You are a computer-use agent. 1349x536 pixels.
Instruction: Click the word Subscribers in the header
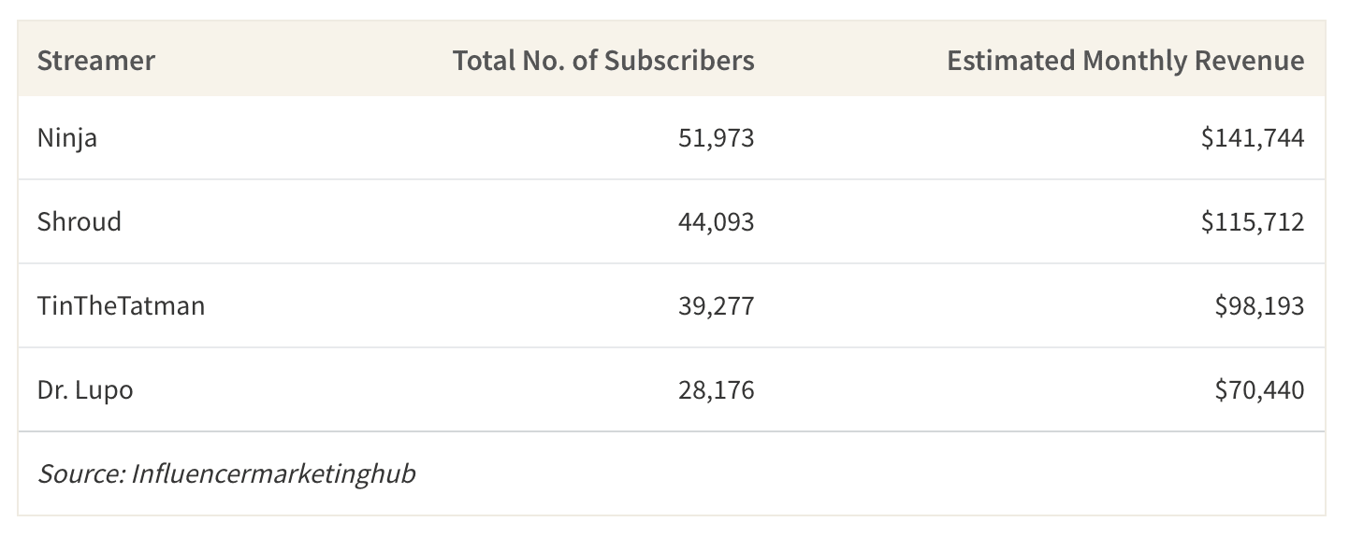click(x=679, y=61)
